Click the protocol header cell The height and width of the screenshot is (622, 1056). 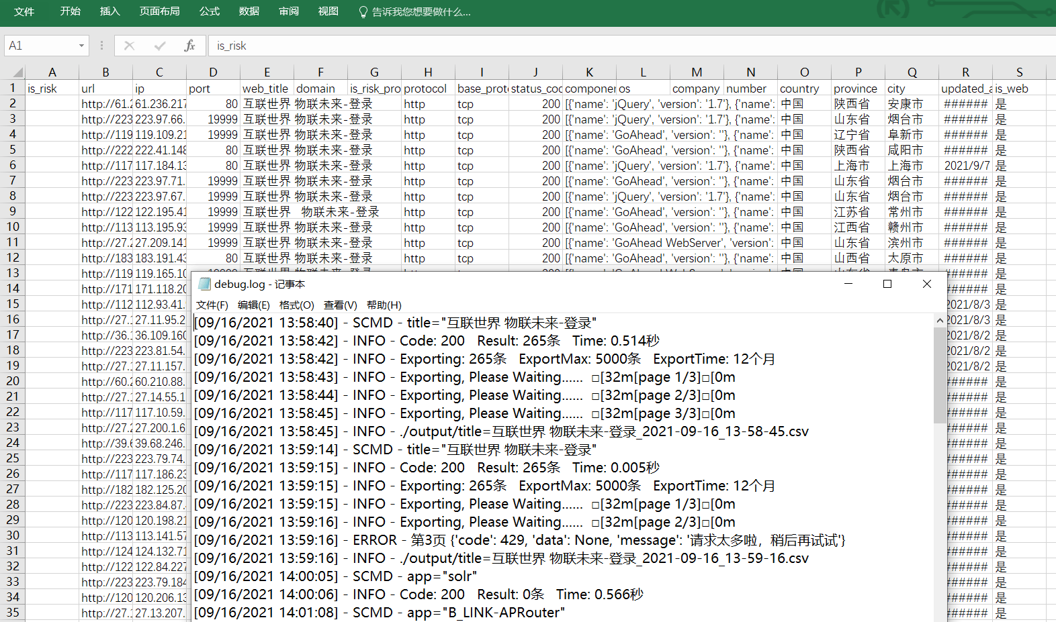click(428, 89)
